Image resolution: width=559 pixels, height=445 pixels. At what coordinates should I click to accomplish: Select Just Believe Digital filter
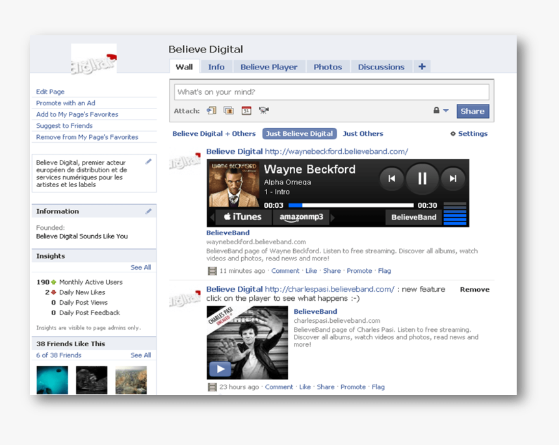point(300,134)
